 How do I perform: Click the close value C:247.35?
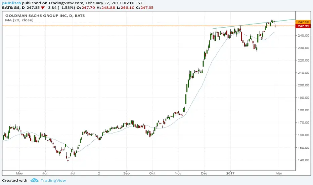coord(144,8)
